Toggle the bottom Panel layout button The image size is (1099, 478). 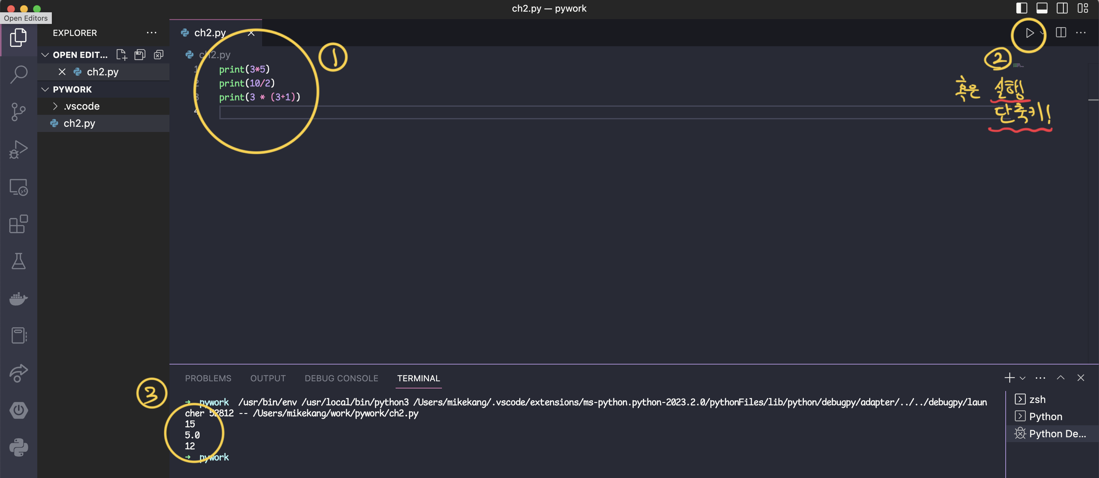pyautogui.click(x=1042, y=8)
